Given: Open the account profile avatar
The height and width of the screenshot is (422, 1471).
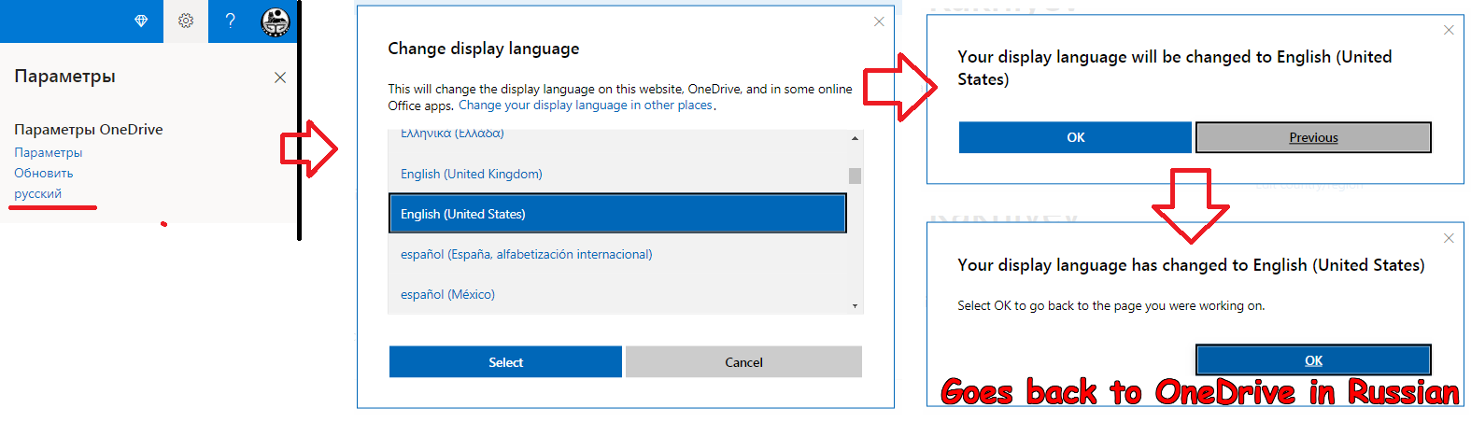Looking at the screenshot, I should [275, 21].
